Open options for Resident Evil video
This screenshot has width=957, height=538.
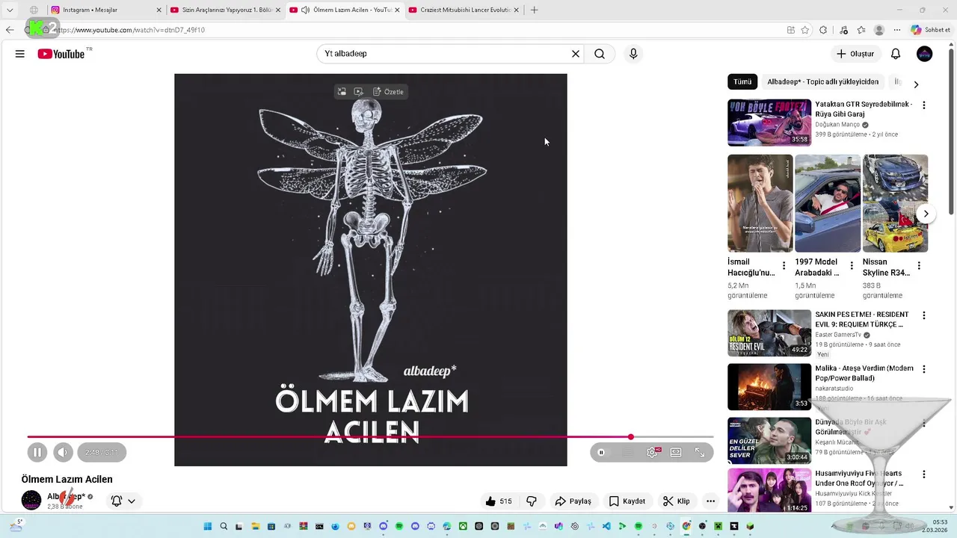924,316
